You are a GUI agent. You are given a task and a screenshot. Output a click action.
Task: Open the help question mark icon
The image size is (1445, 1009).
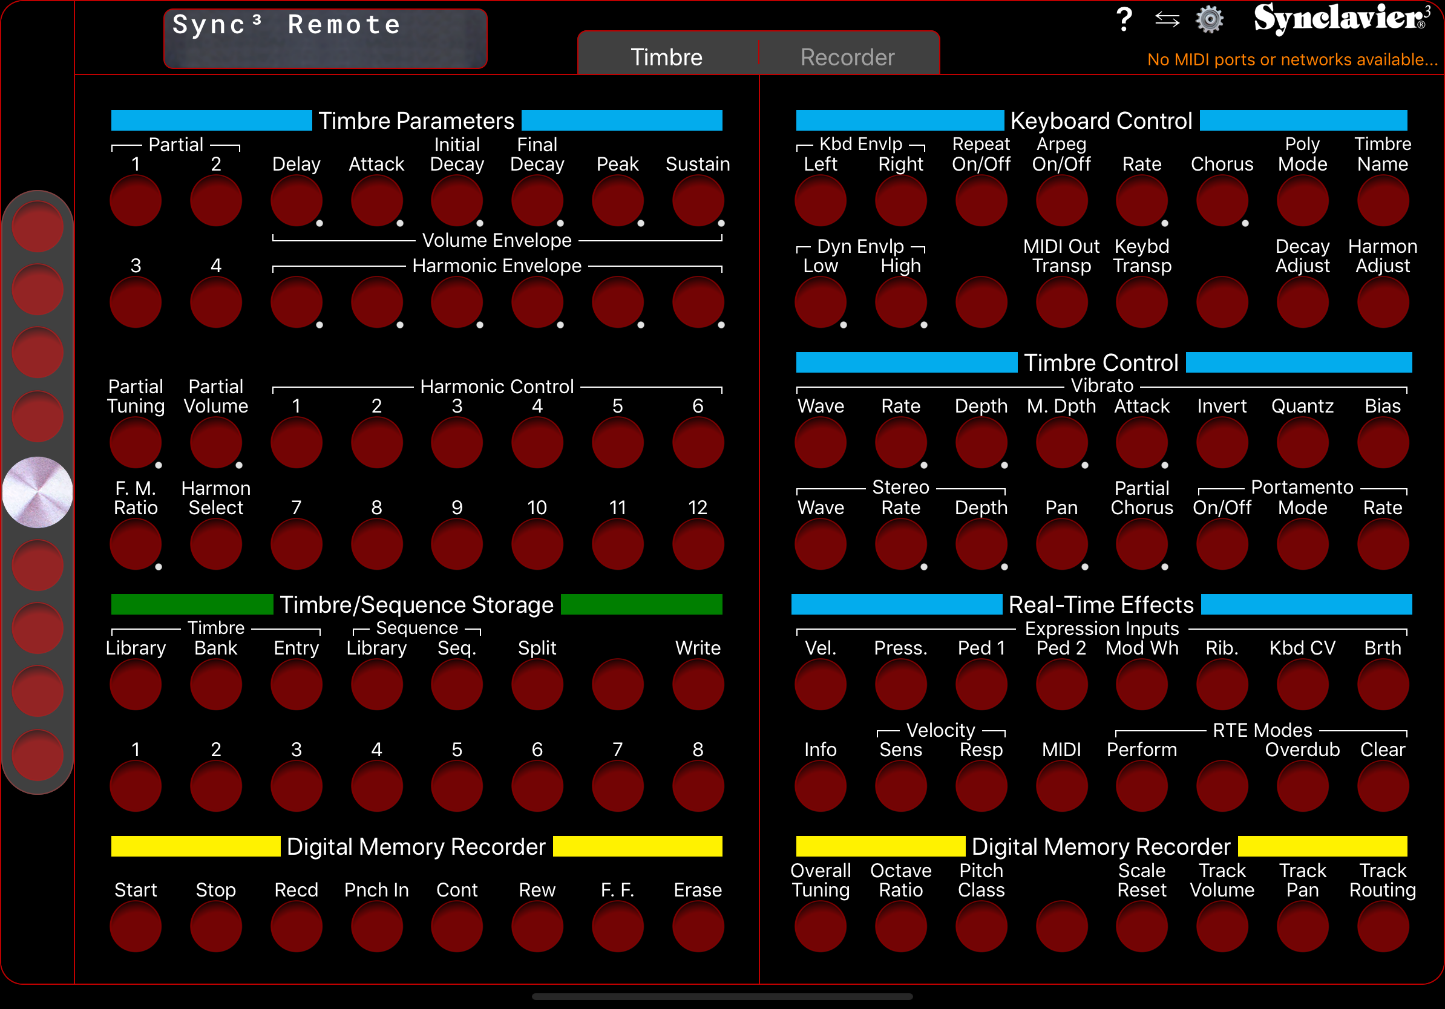click(1124, 20)
